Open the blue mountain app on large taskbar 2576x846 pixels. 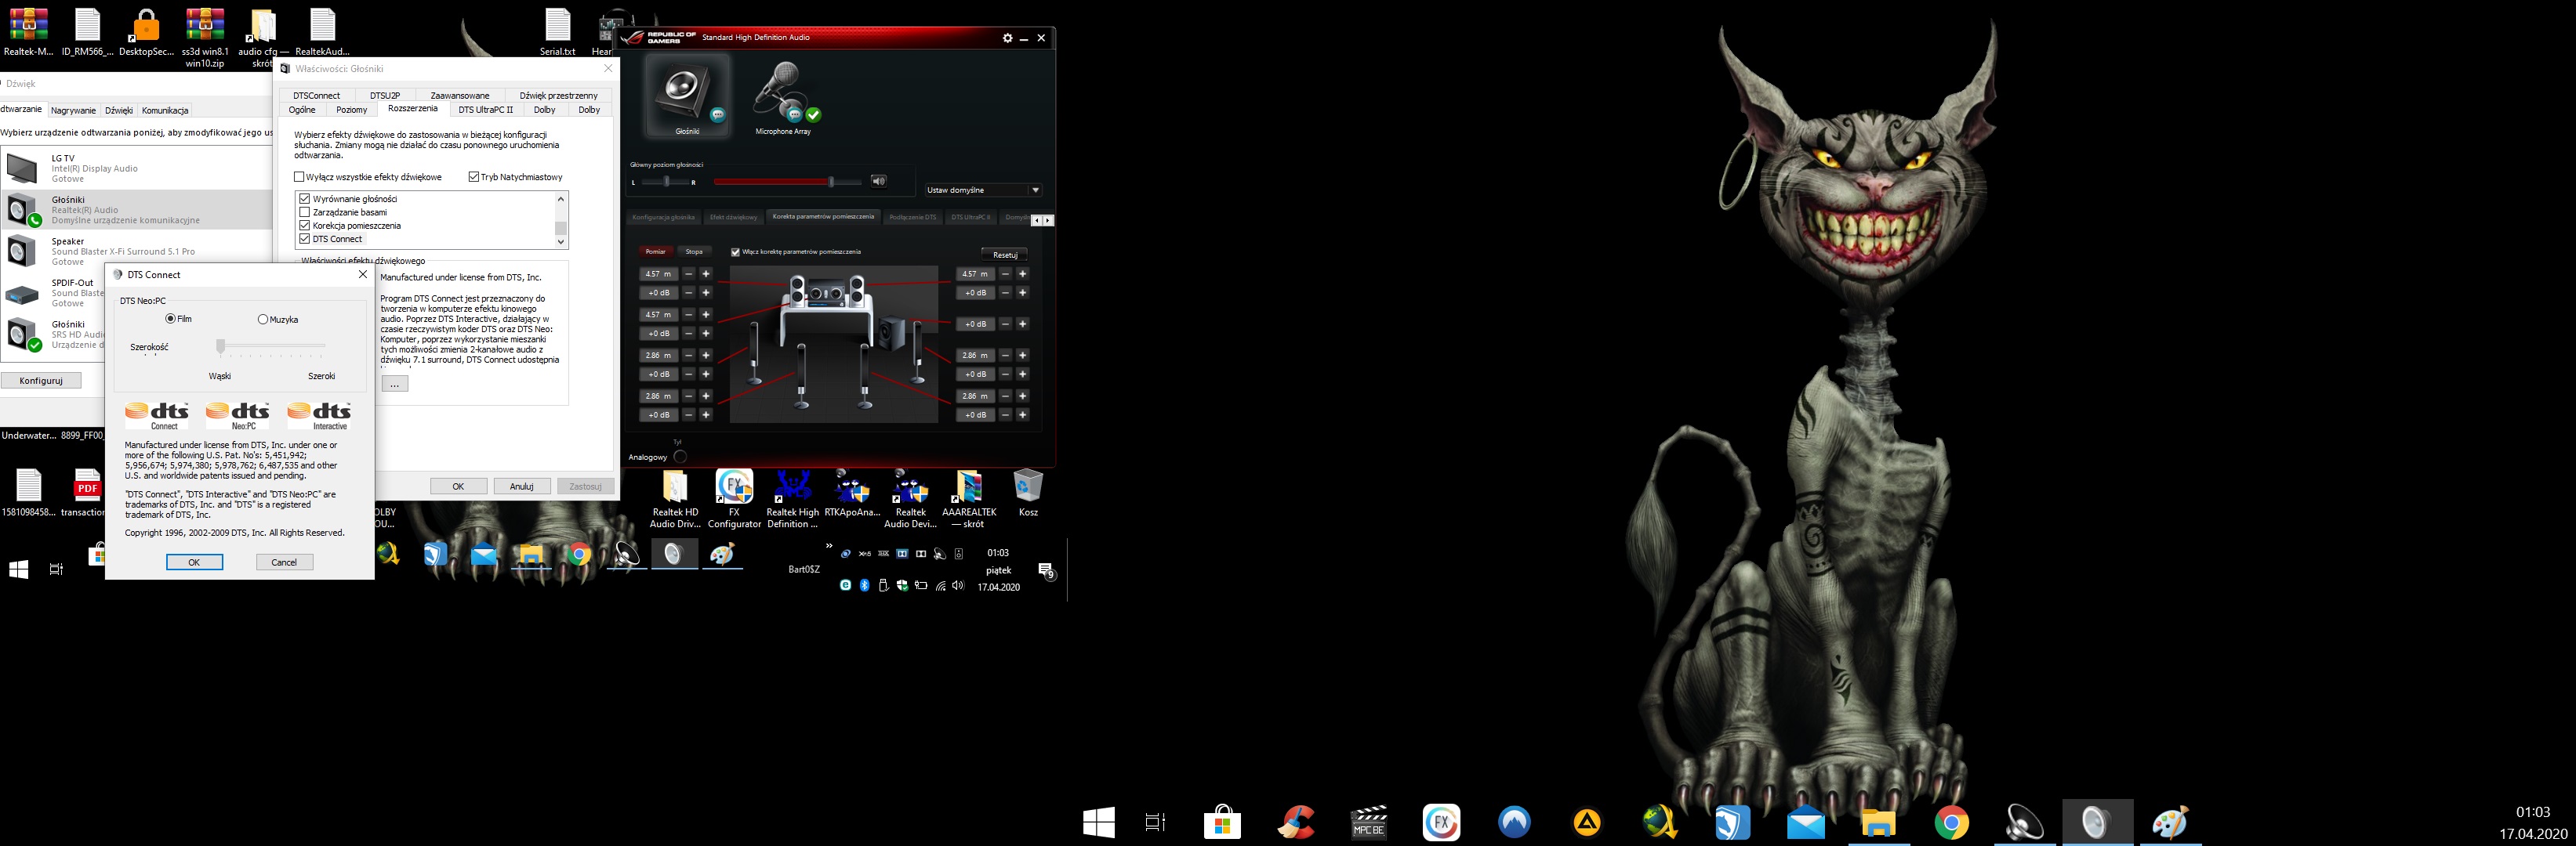(1514, 823)
